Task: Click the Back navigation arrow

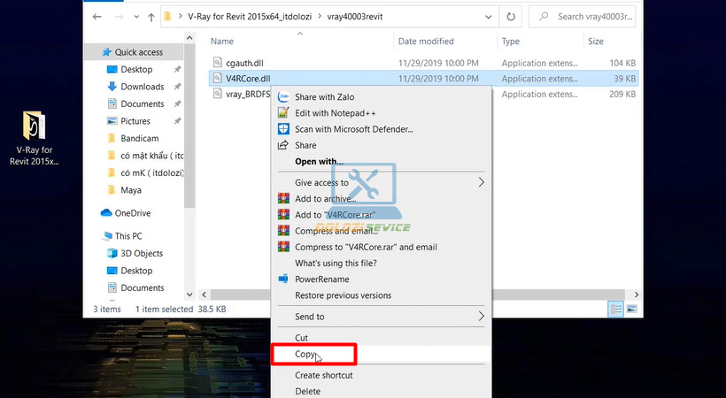Action: [97, 17]
